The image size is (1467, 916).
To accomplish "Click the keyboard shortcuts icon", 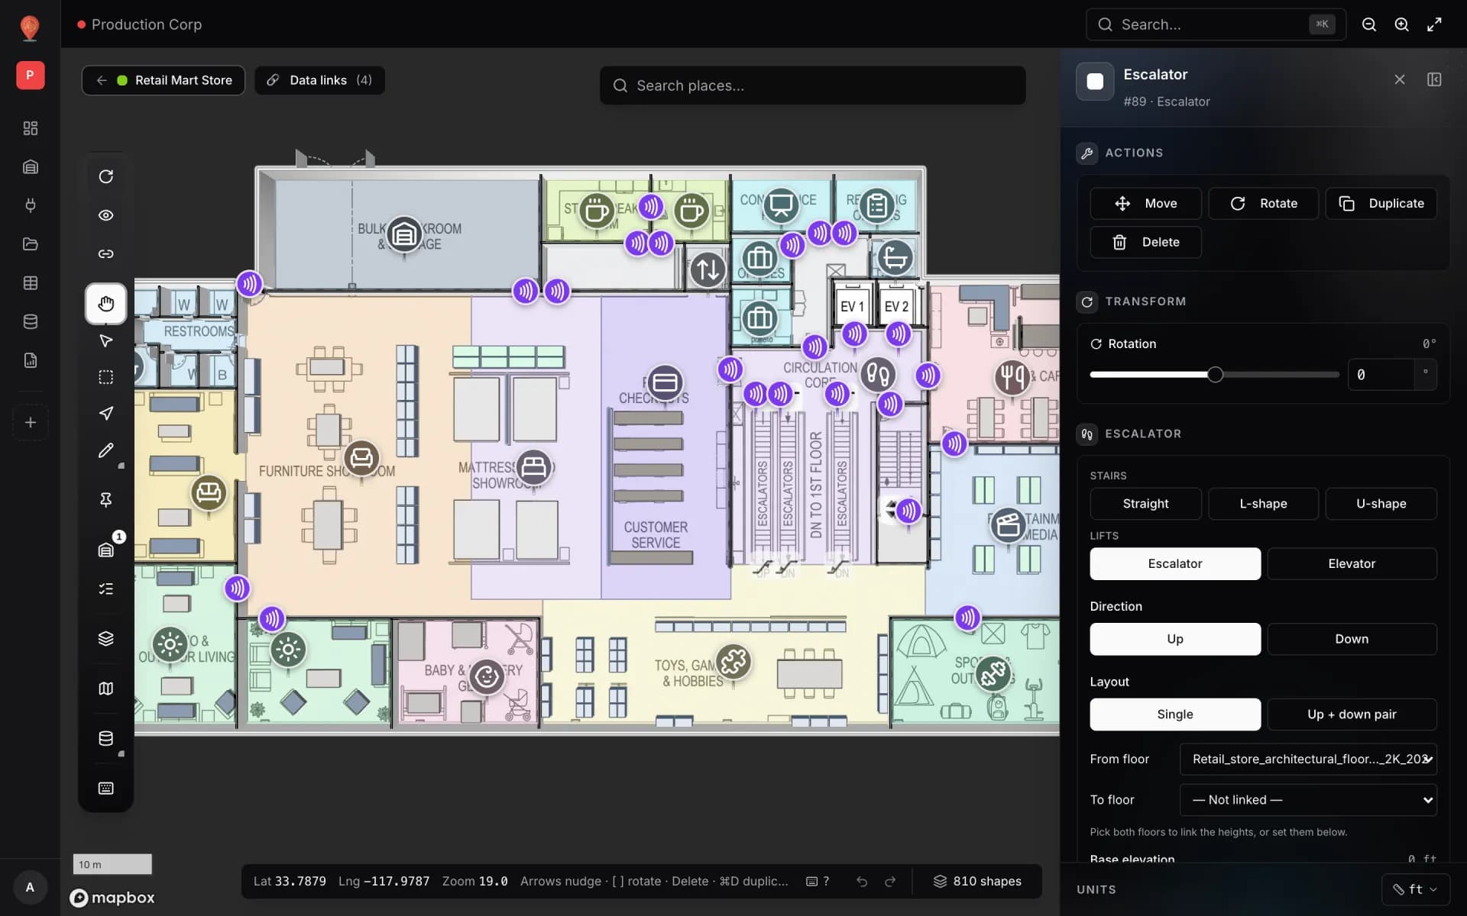I will tap(105, 788).
